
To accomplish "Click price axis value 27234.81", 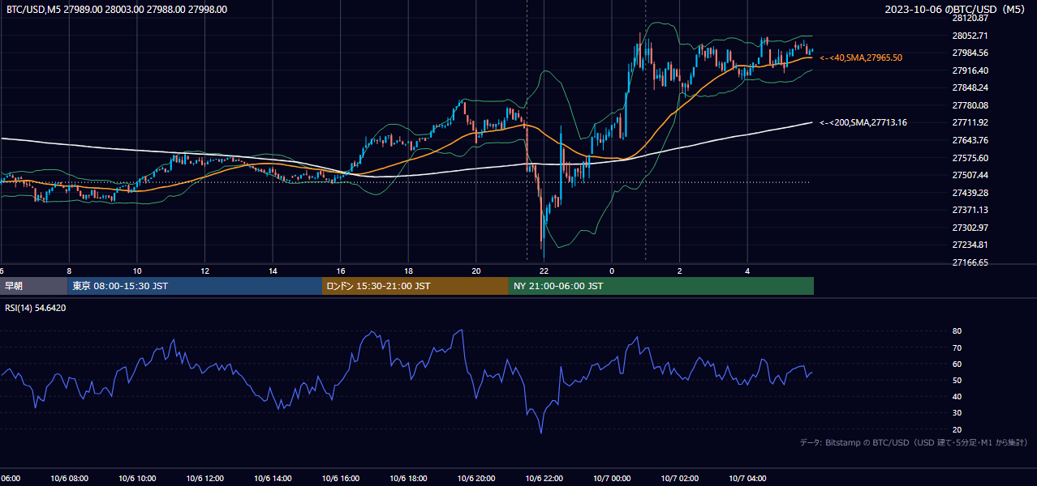I will click(970, 245).
